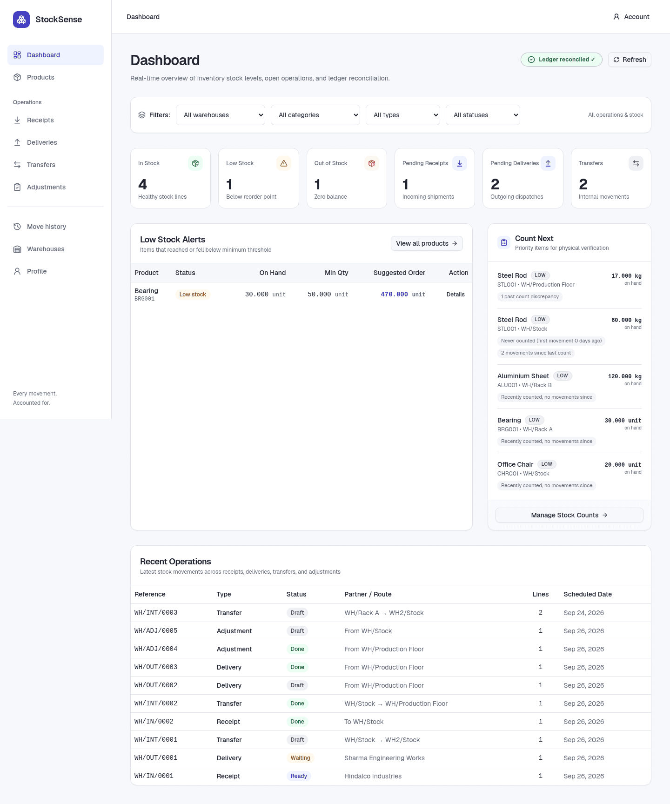The image size is (670, 804).
Task: Open Details for Bearing BRG001
Action: [x=456, y=295]
